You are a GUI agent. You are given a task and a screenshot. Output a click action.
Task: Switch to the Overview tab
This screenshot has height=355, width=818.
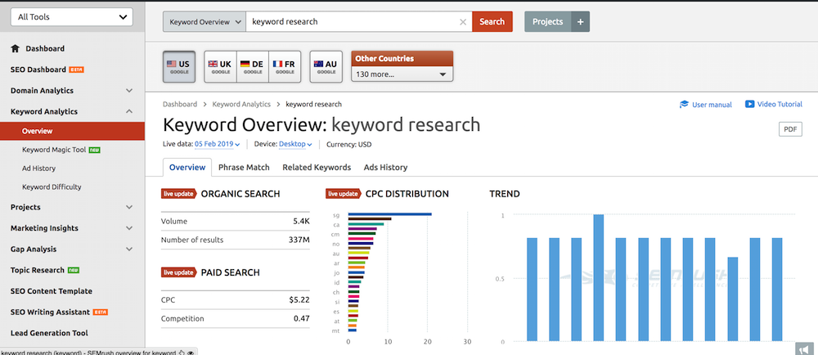(187, 168)
